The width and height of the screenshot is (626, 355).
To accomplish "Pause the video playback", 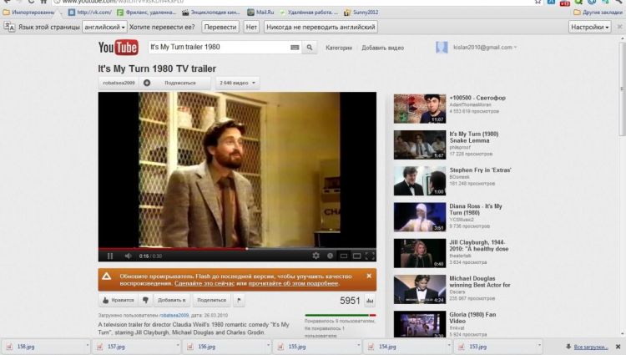I will pos(110,256).
